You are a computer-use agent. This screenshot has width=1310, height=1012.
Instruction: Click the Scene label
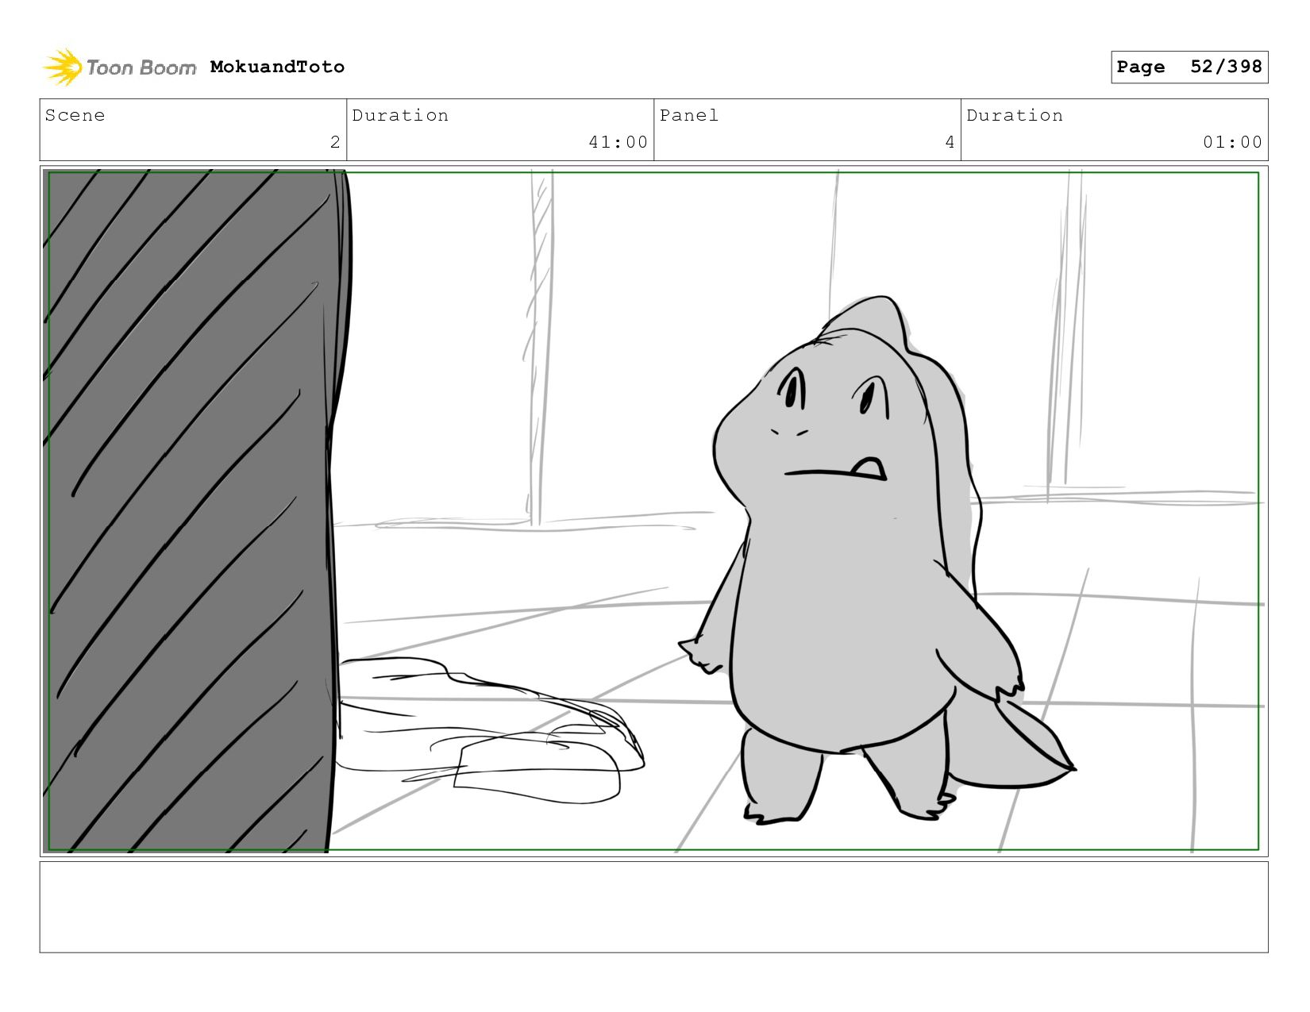tap(75, 116)
